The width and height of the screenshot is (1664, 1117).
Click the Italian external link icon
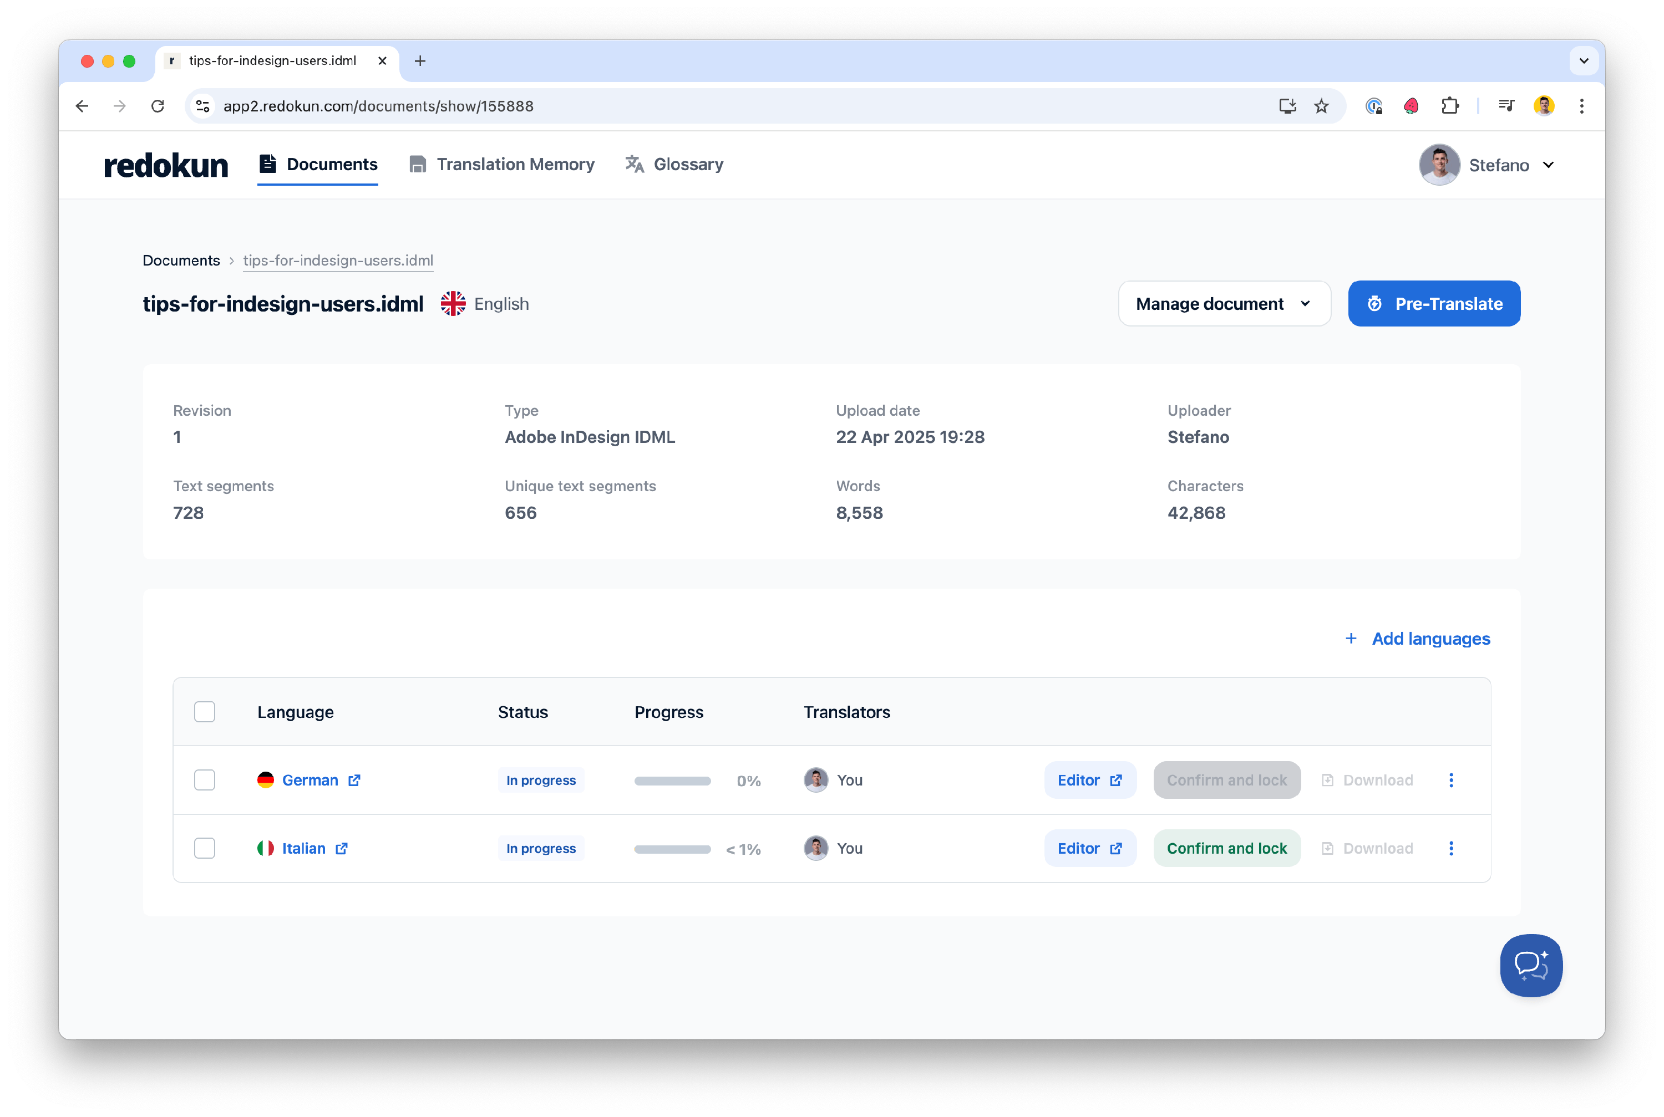(x=341, y=849)
